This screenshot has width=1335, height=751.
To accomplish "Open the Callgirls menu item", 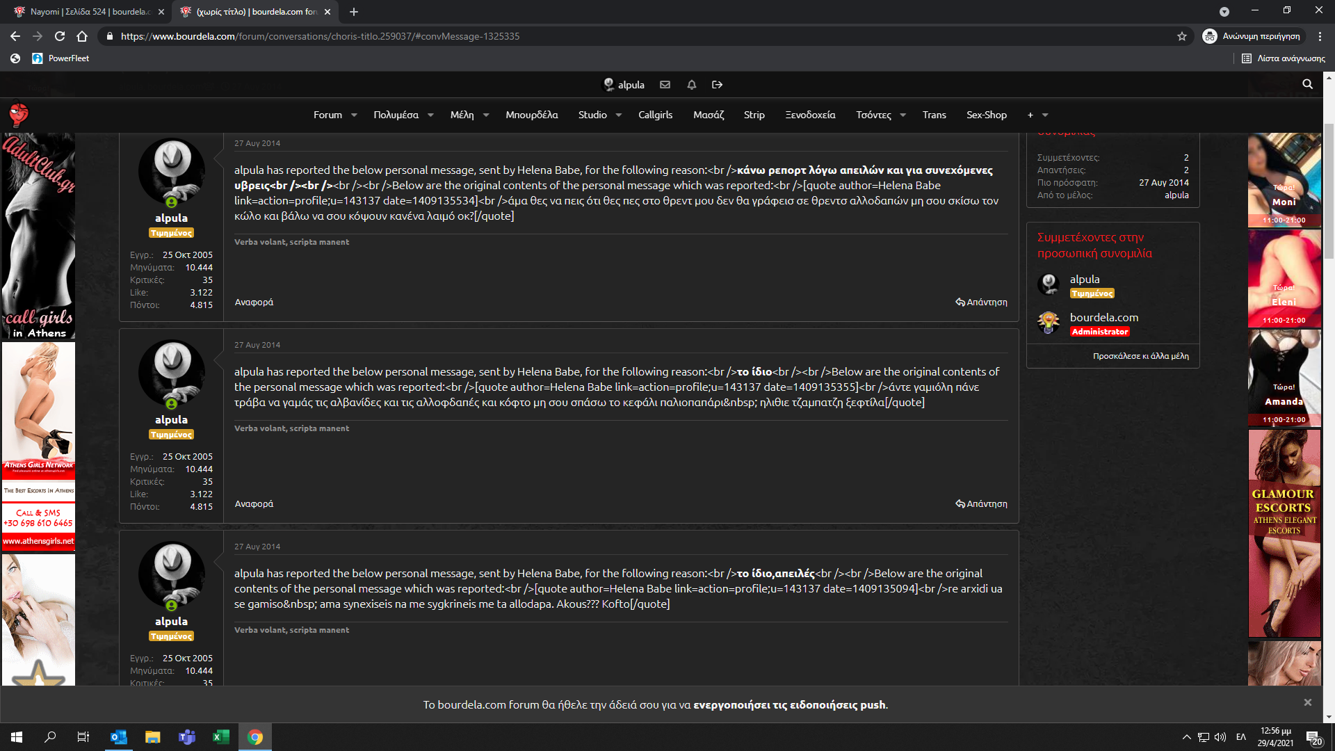I will (x=655, y=115).
